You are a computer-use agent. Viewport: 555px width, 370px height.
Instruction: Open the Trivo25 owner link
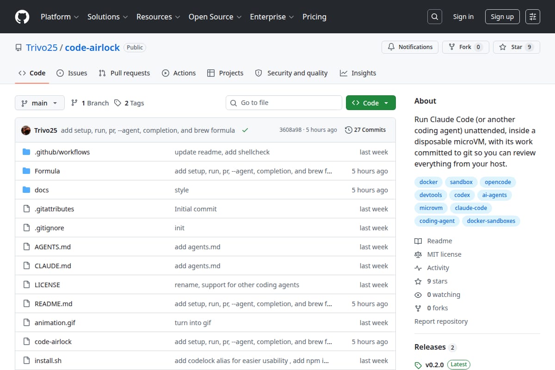[x=42, y=48]
